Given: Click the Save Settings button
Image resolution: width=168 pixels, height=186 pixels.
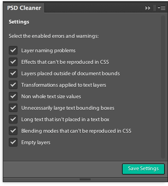Looking at the screenshot, I should [x=143, y=169].
